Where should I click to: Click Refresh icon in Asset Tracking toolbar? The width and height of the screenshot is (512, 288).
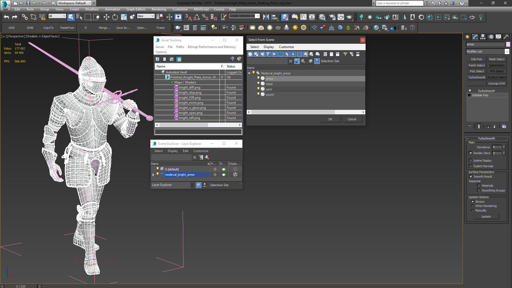[x=157, y=59]
